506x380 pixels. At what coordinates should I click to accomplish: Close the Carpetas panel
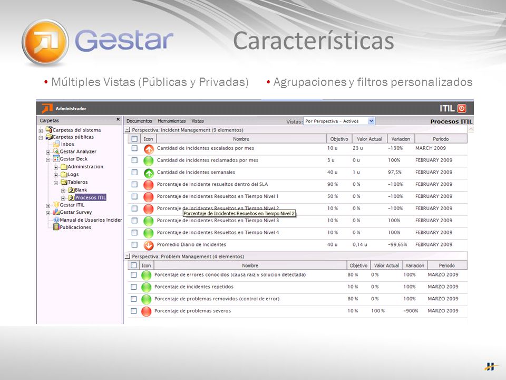118,120
